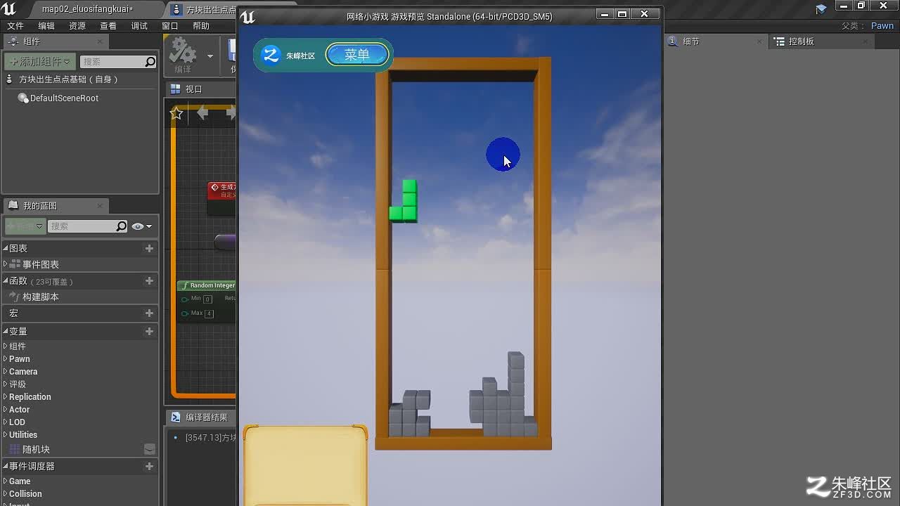The width and height of the screenshot is (900, 506).
Task: Click the magnifier in 我的蓝图 search box
Action: click(x=122, y=226)
